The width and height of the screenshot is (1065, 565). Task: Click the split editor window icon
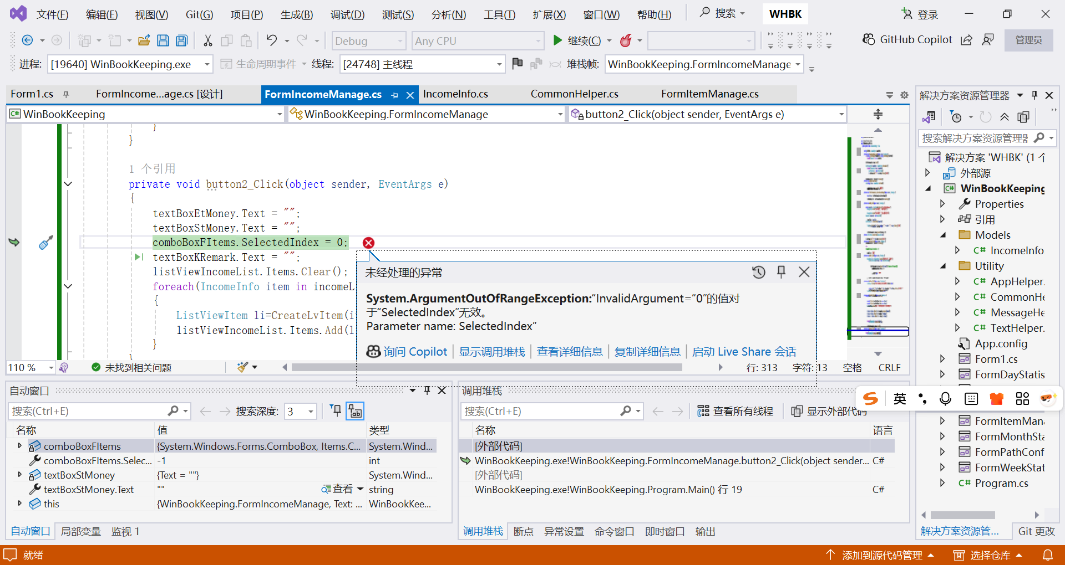[x=878, y=114]
